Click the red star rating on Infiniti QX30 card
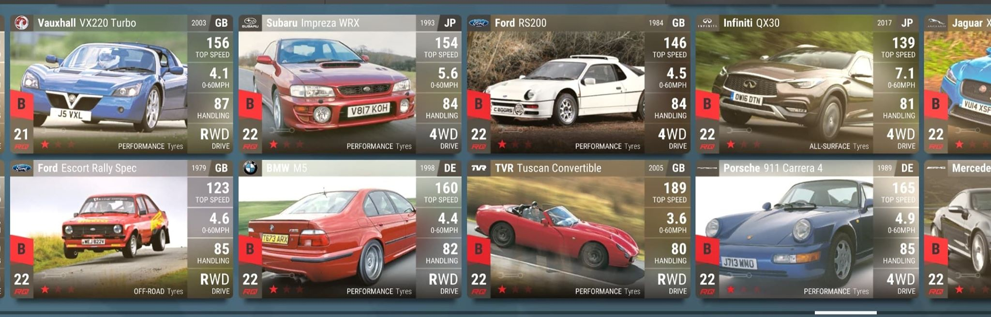 click(731, 144)
